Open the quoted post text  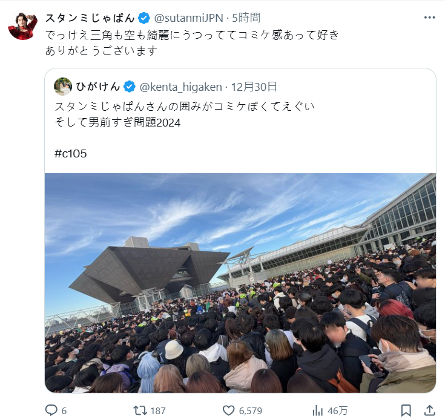[x=185, y=114]
